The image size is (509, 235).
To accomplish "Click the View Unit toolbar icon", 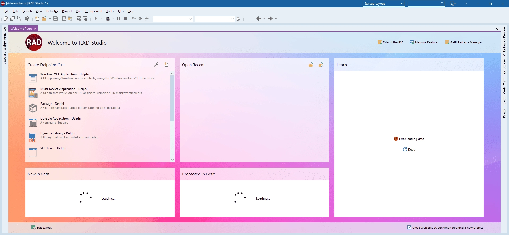I will tap(6, 19).
